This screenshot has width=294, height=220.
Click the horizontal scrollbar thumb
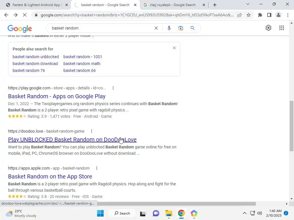click(x=177, y=204)
